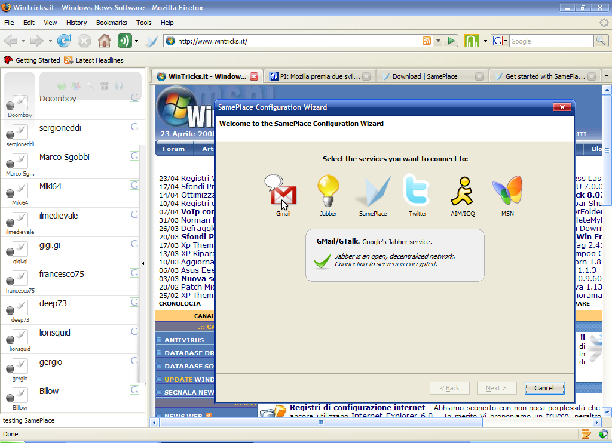Open the Getting Started bookmark
This screenshot has width=612, height=443.
coord(32,60)
